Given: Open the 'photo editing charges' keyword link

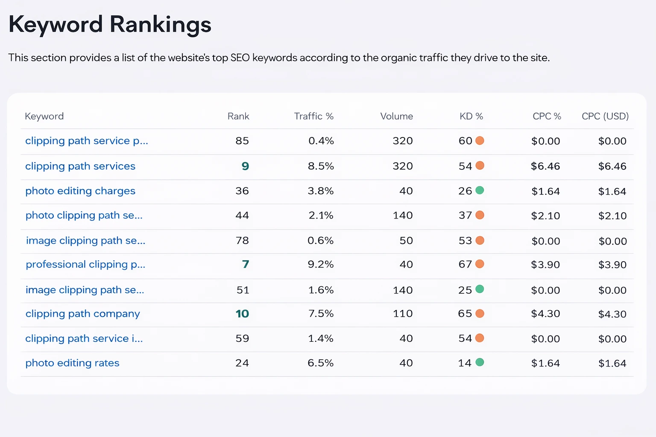Looking at the screenshot, I should pyautogui.click(x=80, y=191).
